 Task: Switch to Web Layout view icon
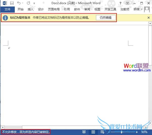point(102,132)
